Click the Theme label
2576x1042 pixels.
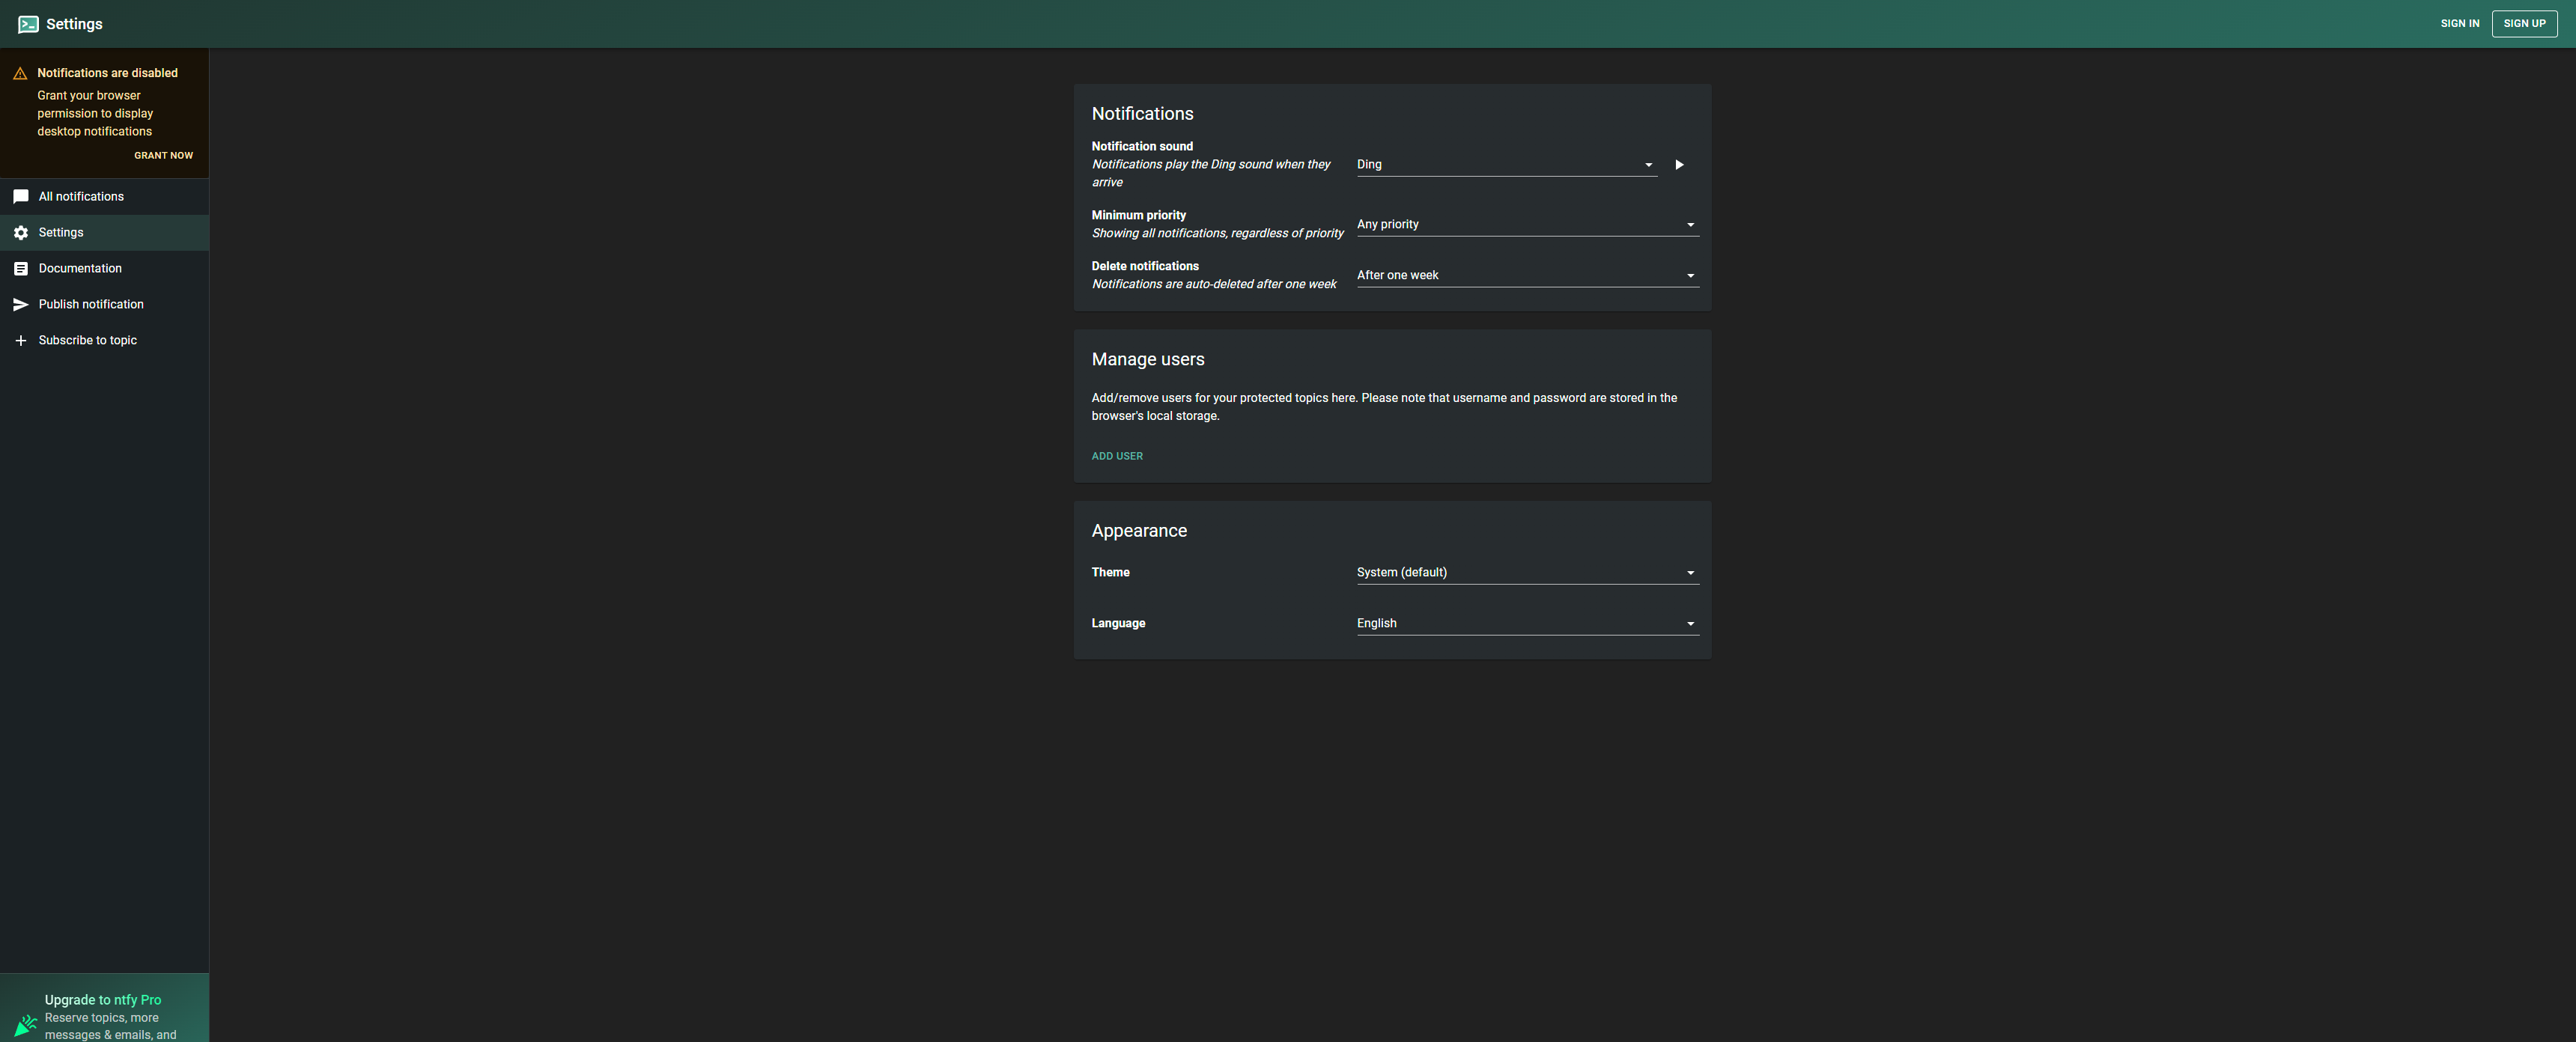(x=1110, y=573)
